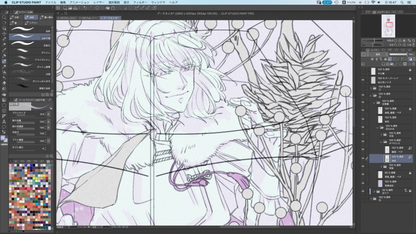Click the Lock layer icon in layer panel
This screenshot has height=234, width=416.
click(x=385, y=59)
